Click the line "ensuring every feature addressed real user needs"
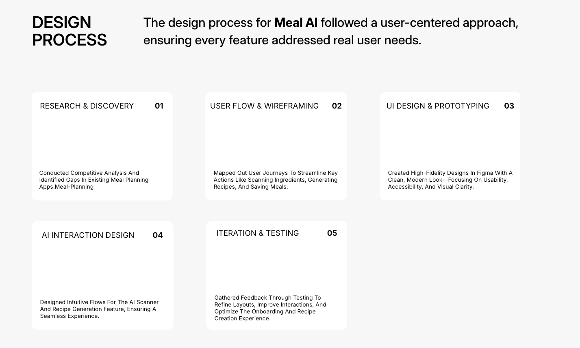The height and width of the screenshot is (348, 580). 282,40
